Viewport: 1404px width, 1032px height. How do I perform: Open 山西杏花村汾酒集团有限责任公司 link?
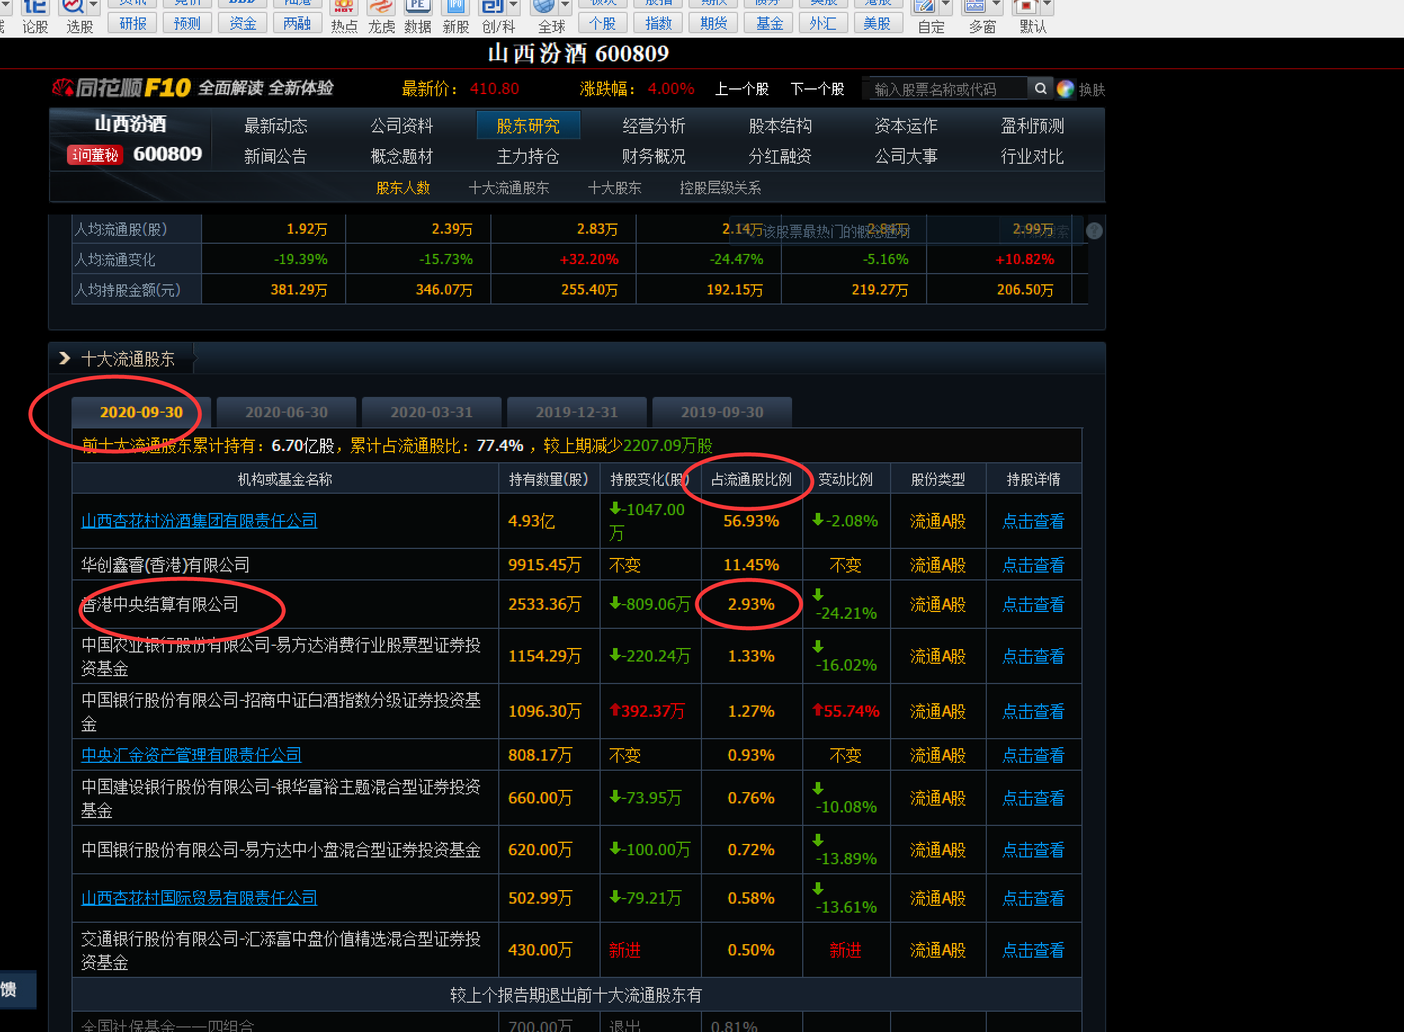click(199, 521)
